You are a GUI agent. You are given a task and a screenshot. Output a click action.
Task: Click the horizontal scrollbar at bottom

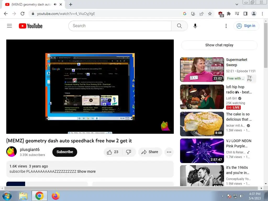(x=131, y=188)
